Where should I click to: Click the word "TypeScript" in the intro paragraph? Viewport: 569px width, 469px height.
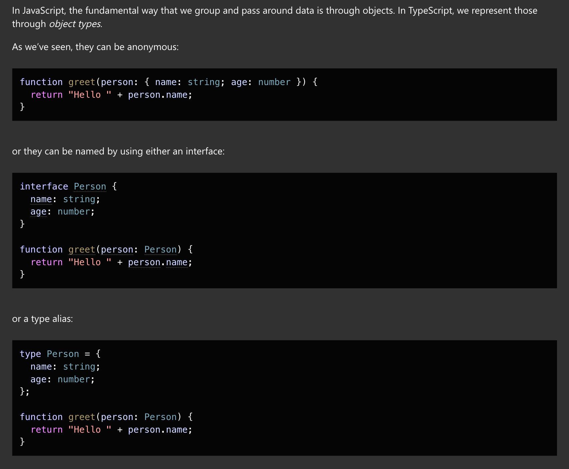[430, 11]
